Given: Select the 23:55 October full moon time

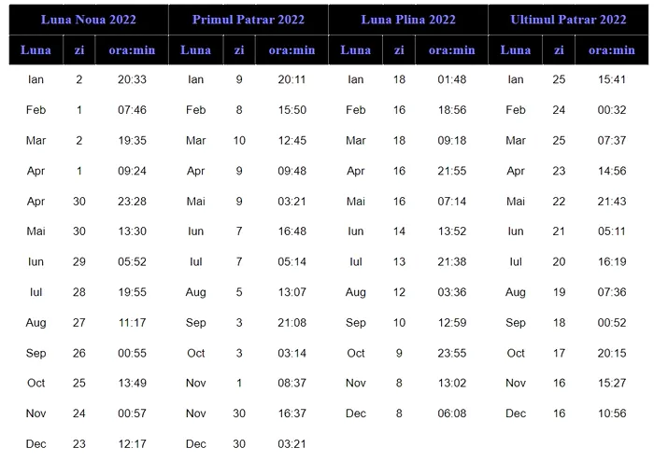Looking at the screenshot, I should pyautogui.click(x=451, y=353).
